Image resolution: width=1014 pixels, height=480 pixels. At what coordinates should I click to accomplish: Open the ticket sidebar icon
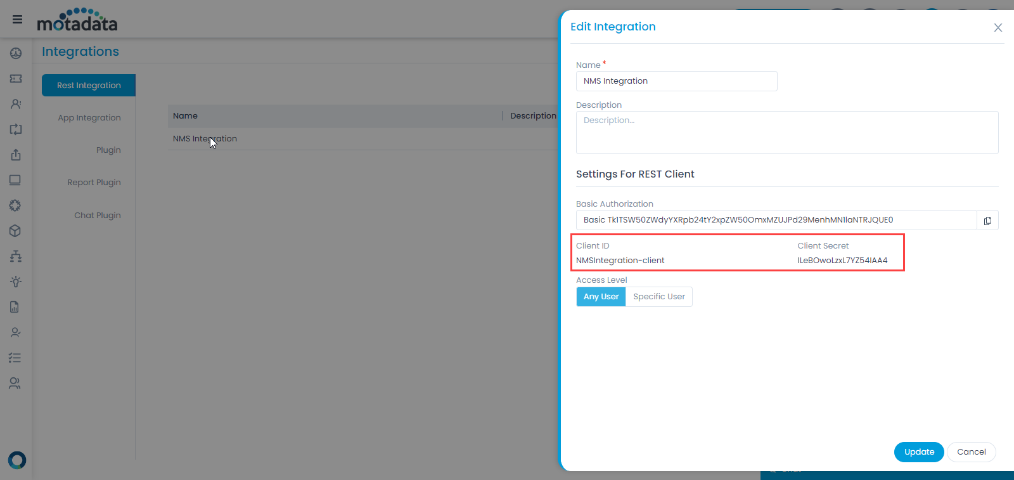[16, 79]
